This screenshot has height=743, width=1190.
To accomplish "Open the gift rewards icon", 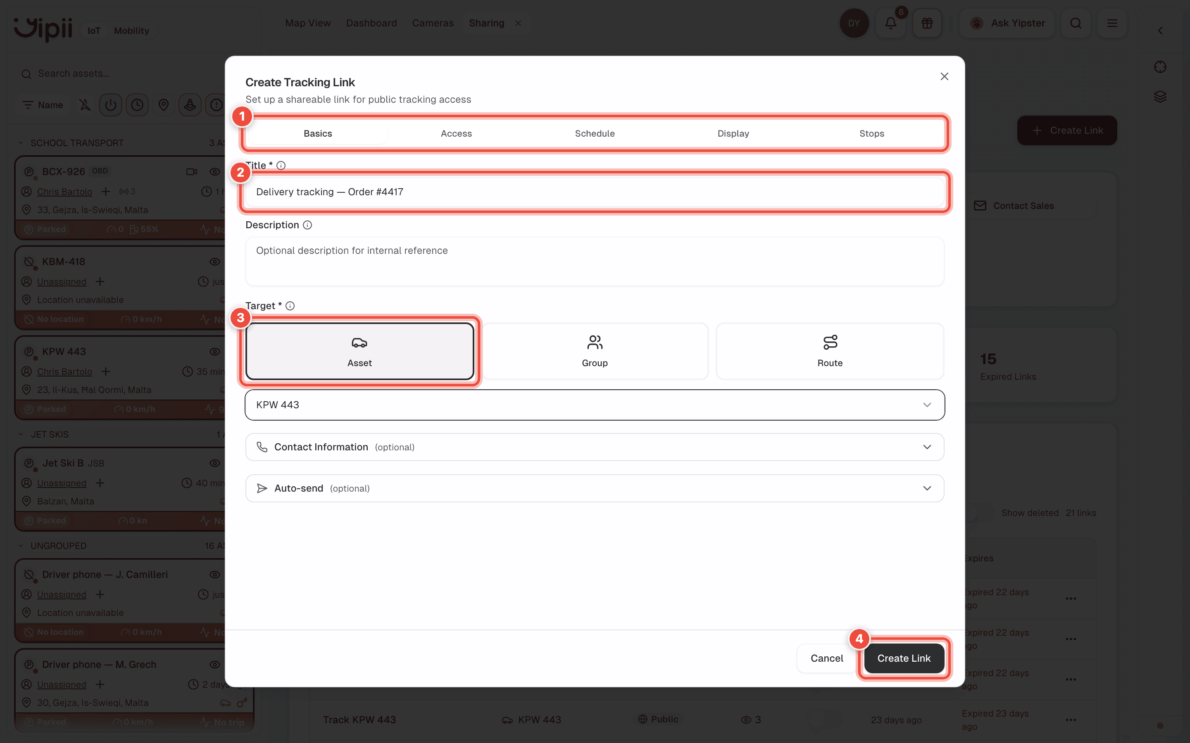I will click(x=927, y=23).
